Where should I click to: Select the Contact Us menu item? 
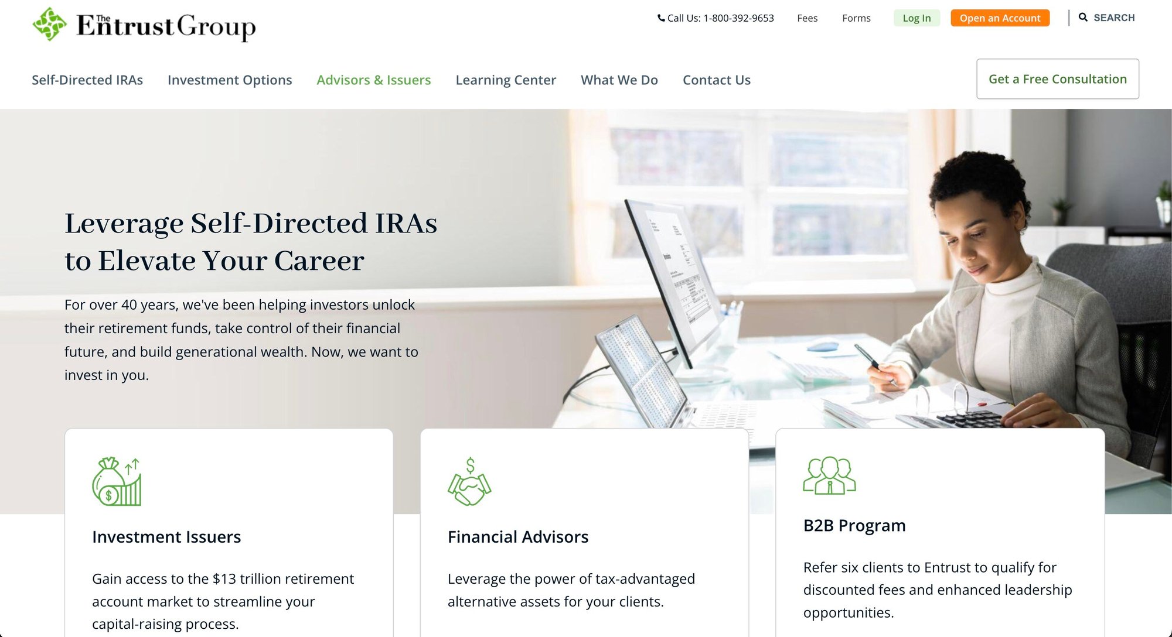pos(716,79)
